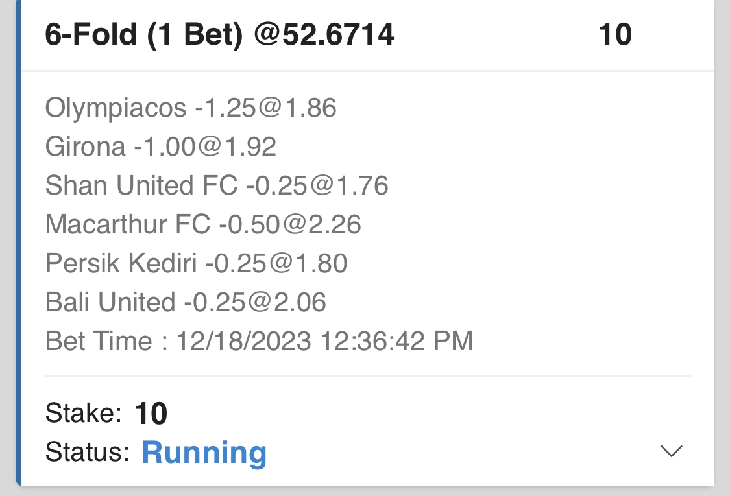This screenshot has width=730, height=496.
Task: Click the @2.06 odds for Bali United
Action: tap(288, 302)
